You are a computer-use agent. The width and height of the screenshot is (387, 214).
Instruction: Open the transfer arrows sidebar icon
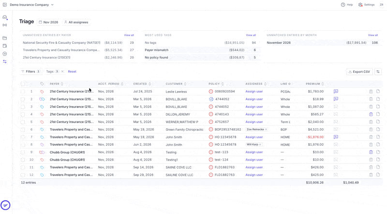tap(5, 62)
